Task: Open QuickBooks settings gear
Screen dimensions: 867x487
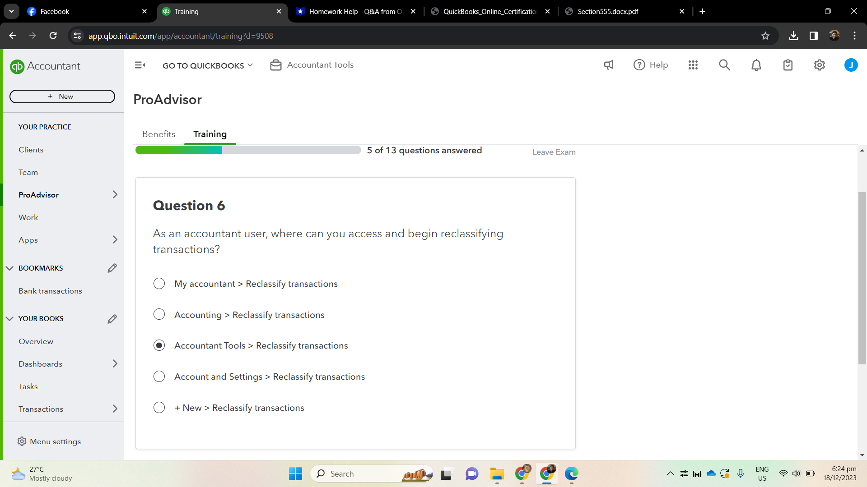Action: tap(820, 65)
